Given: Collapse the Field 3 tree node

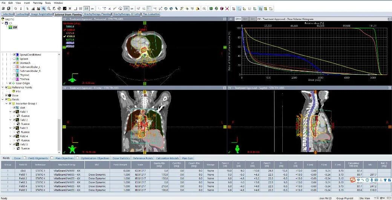Looking at the screenshot, I should [10, 128].
